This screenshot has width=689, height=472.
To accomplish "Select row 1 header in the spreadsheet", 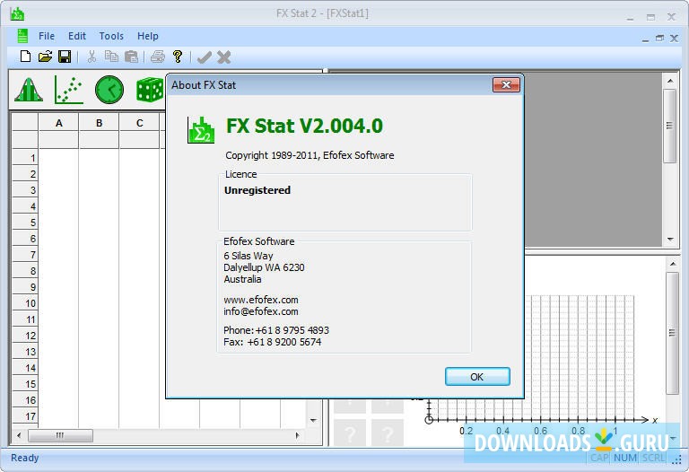I will 25,157.
